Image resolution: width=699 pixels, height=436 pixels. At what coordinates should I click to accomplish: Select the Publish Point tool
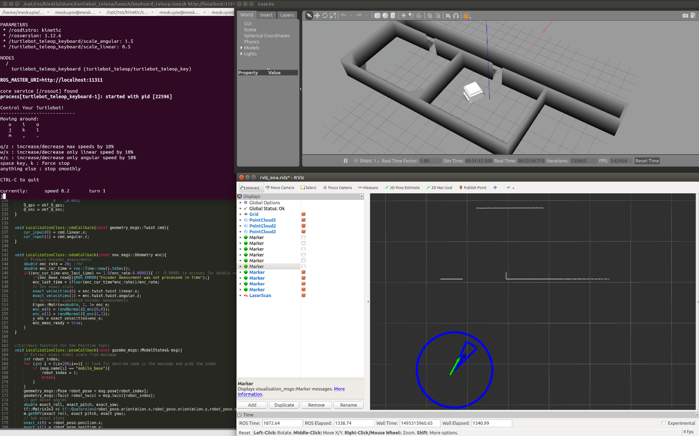tap(472, 188)
